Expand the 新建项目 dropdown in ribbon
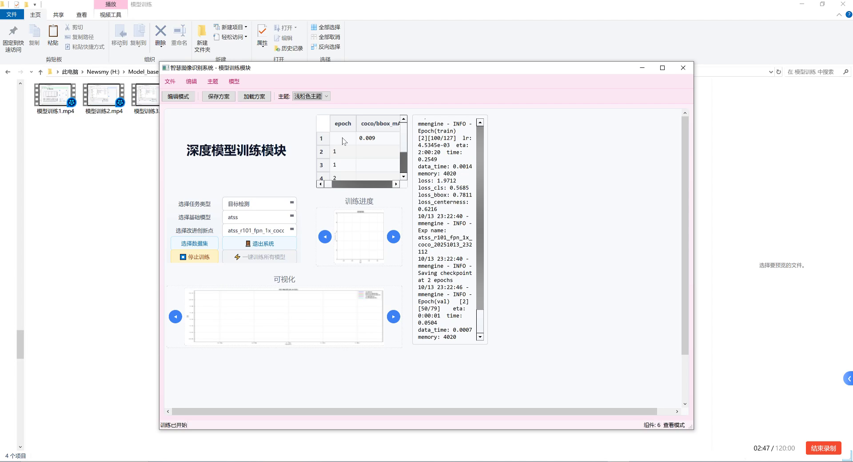Screen dimensions: 853x462 click(x=246, y=27)
